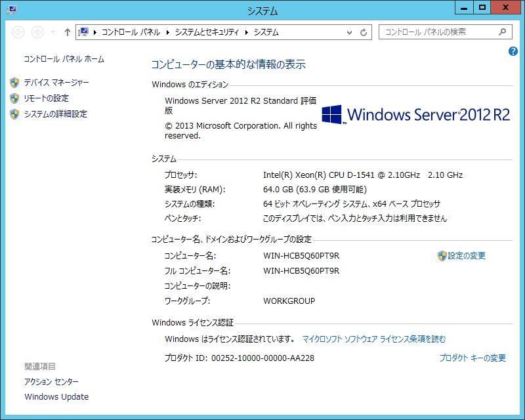
Task: Refresh the address bar location
Action: click(x=364, y=32)
